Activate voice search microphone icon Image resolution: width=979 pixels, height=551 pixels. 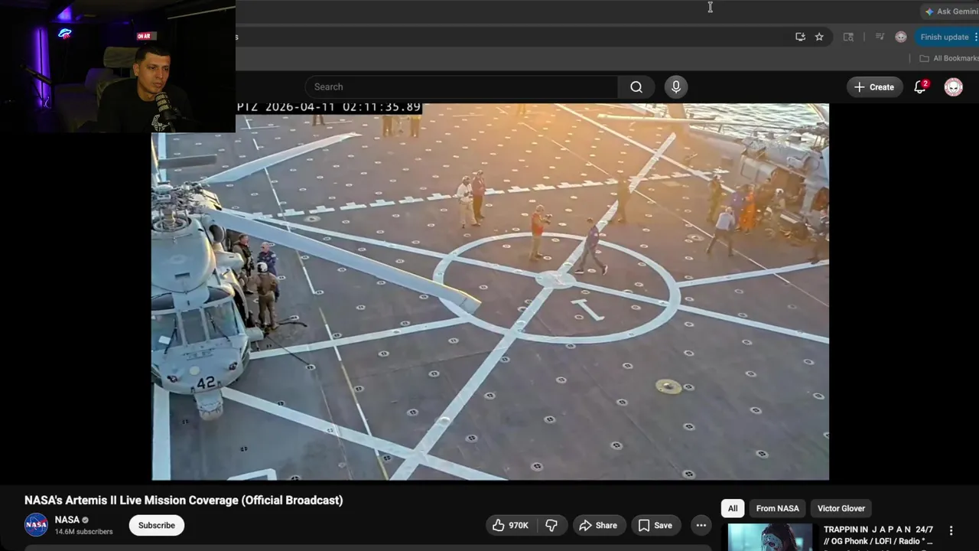[x=676, y=86]
